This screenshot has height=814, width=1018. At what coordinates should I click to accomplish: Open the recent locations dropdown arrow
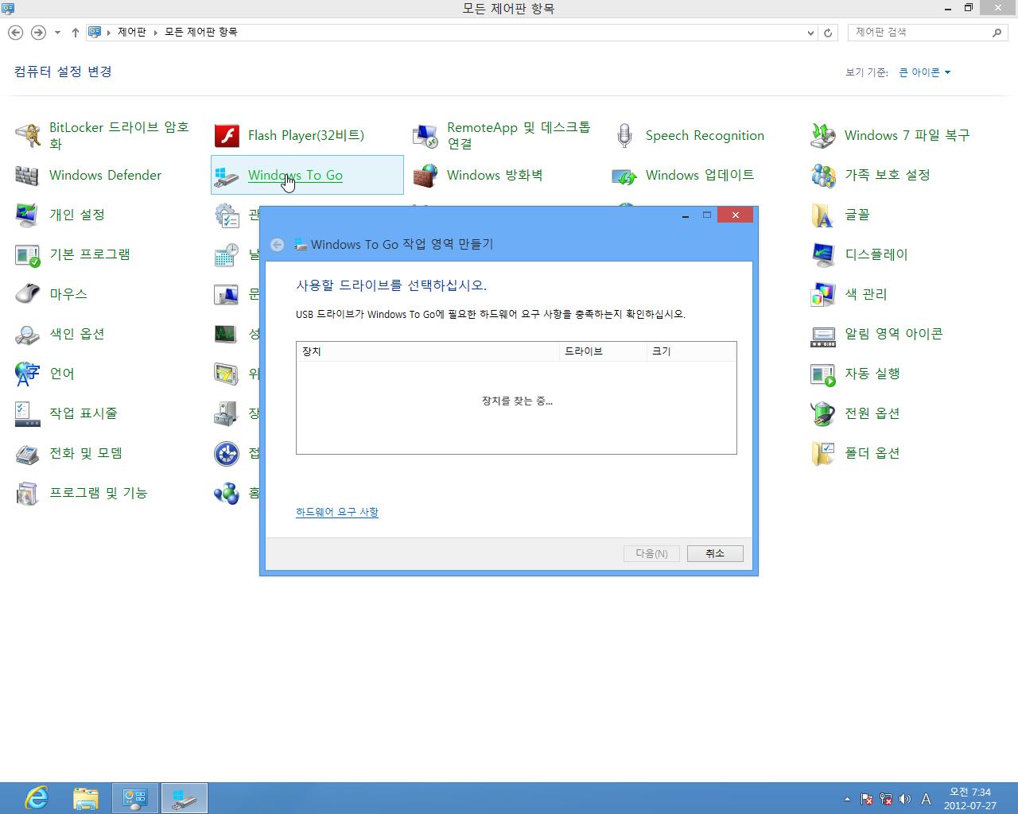click(57, 33)
